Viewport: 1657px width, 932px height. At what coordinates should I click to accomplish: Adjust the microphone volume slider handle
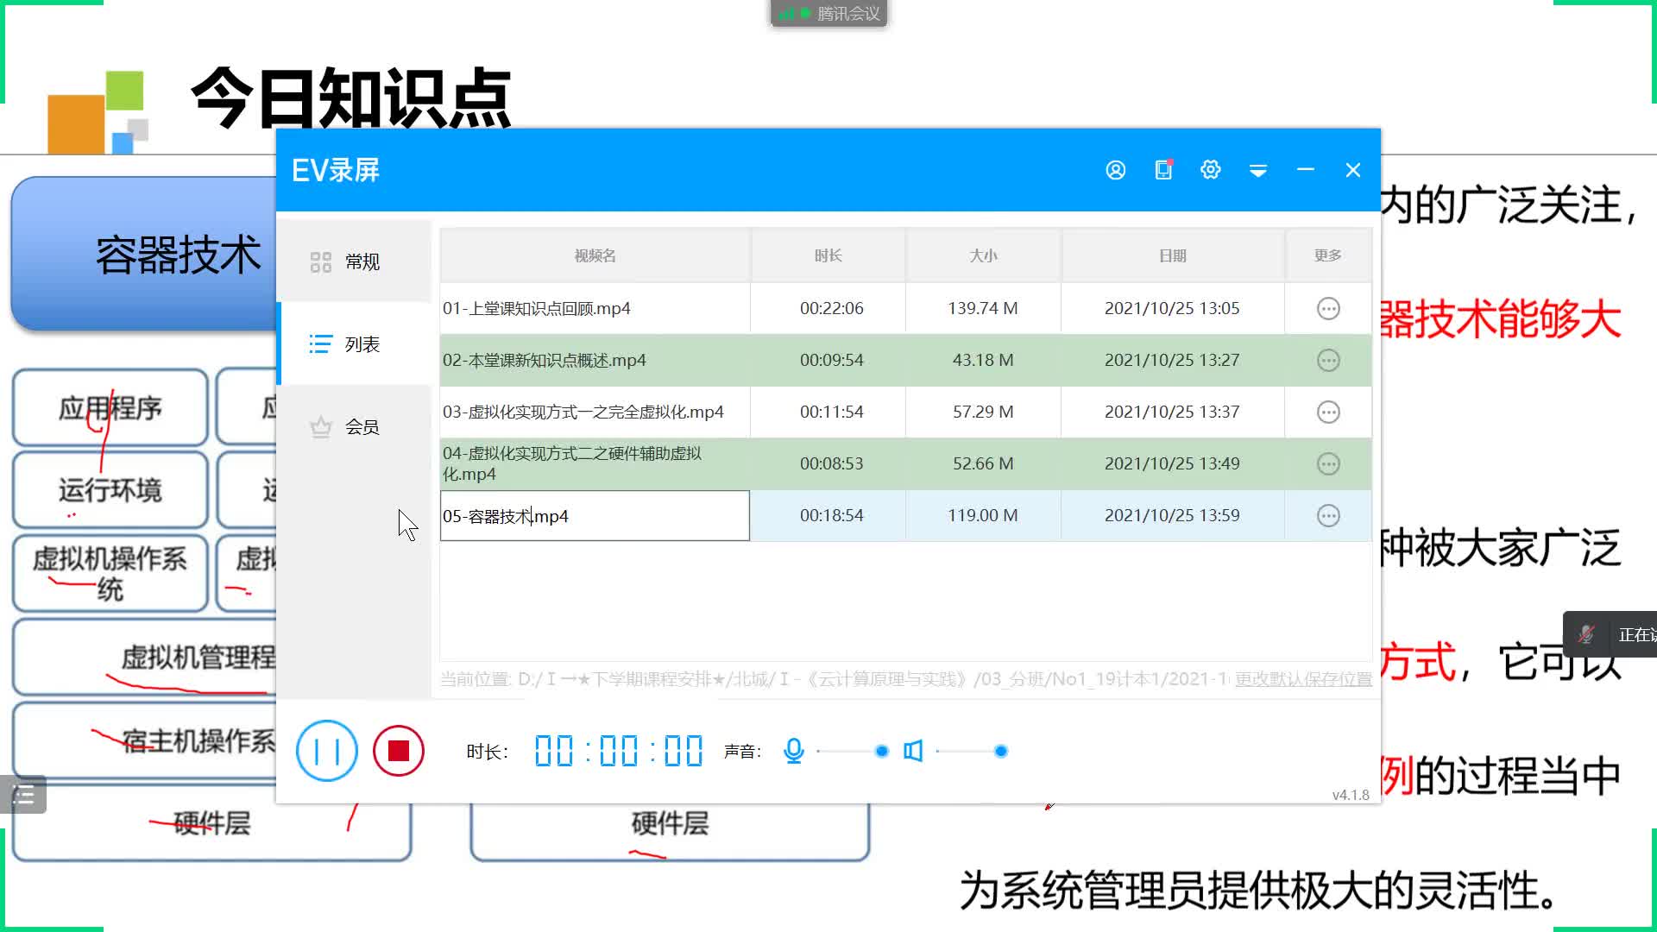tap(882, 752)
